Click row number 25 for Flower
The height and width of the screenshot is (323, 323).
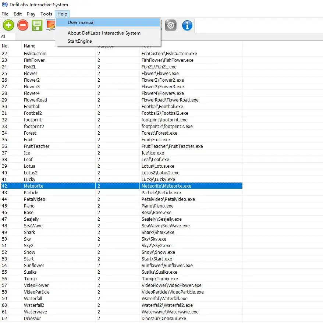click(4, 74)
